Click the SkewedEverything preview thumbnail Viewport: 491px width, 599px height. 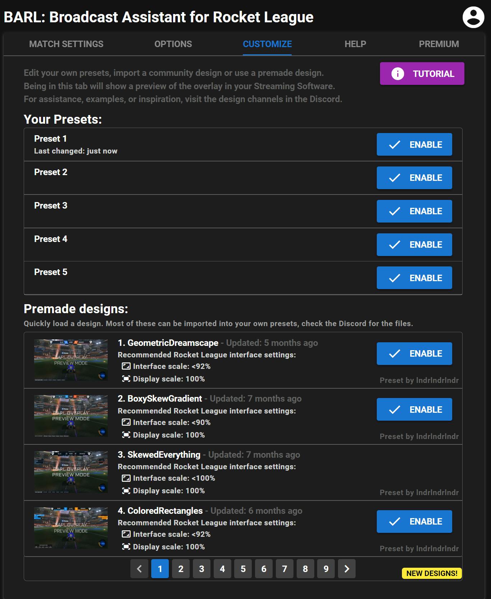click(x=71, y=472)
